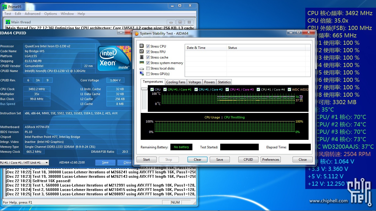
Task: Click the FPU icon beside Stress FPU
Action: coord(142,52)
